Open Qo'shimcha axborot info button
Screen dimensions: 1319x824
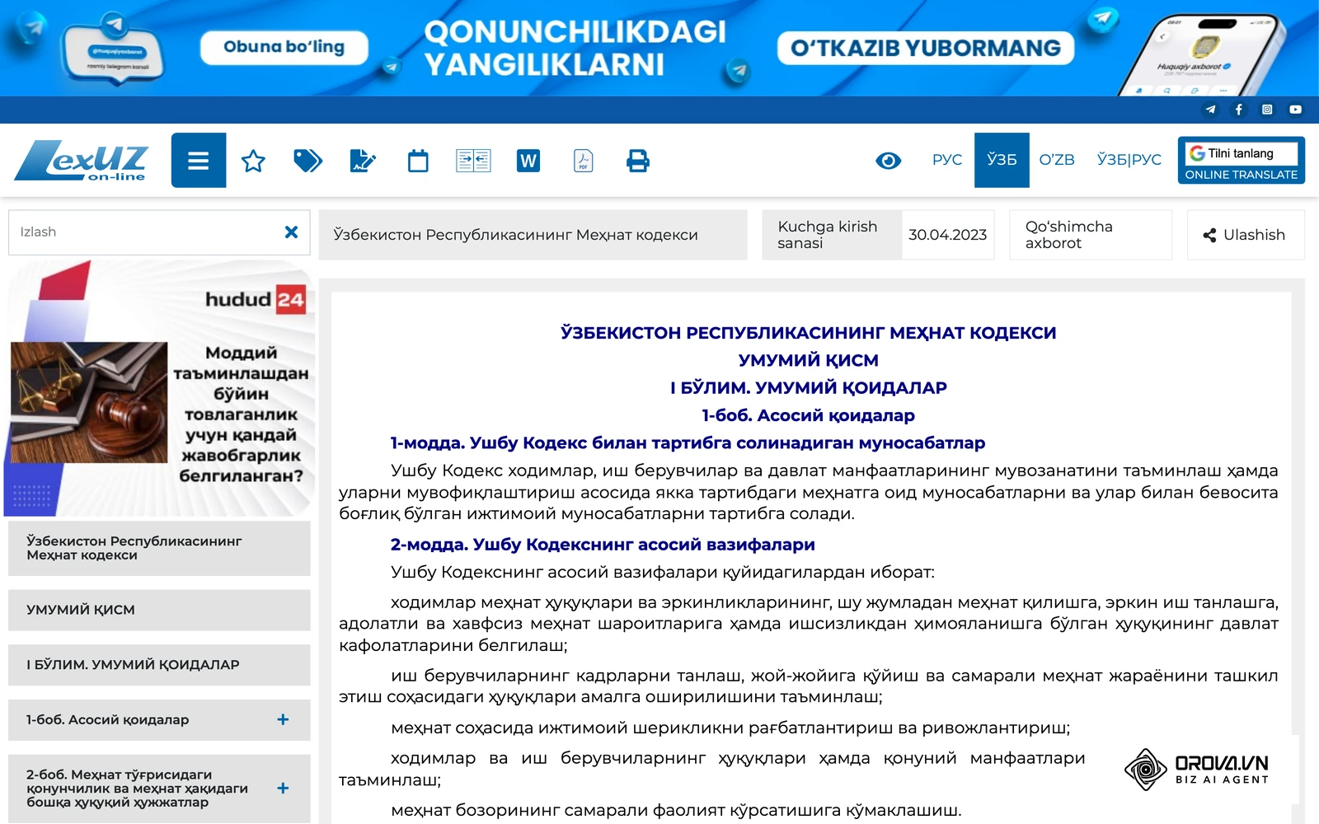(x=1091, y=235)
